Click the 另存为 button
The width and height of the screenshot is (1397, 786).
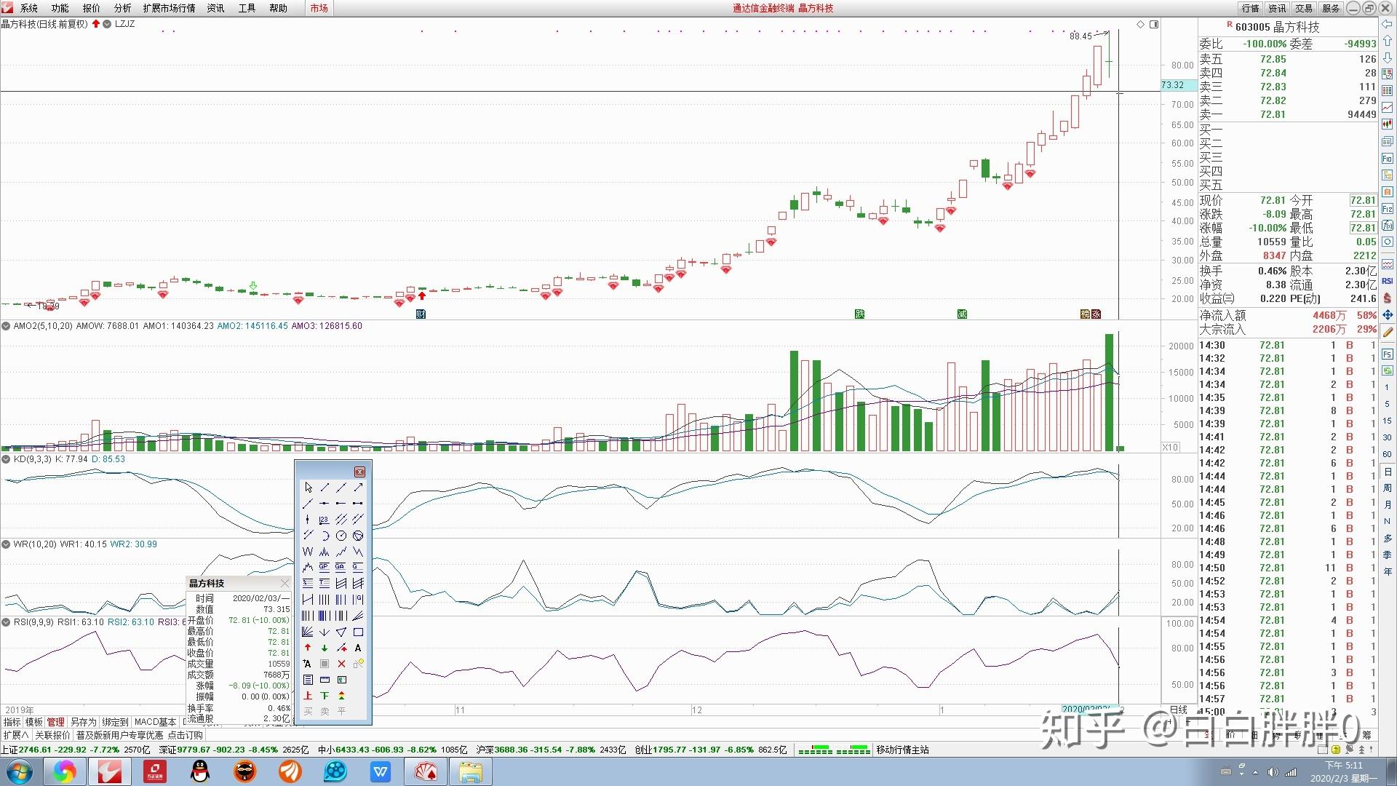(84, 722)
